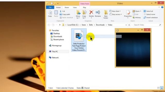165x92 pixels.
Task: Click Downloads in the address path
Action: point(100,25)
